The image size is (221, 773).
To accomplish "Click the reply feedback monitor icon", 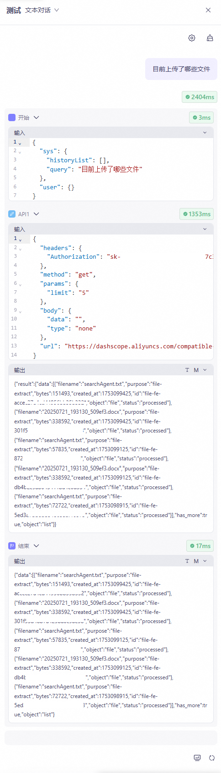I will (197, 757).
